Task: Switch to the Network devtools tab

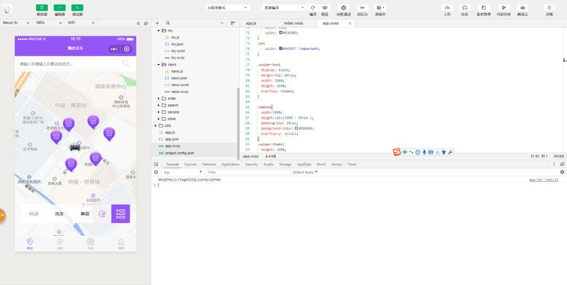Action: [209, 164]
